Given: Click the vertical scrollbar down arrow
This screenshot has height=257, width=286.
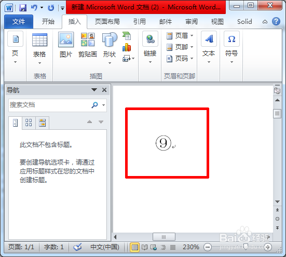Looking at the screenshot, I should point(277,201).
